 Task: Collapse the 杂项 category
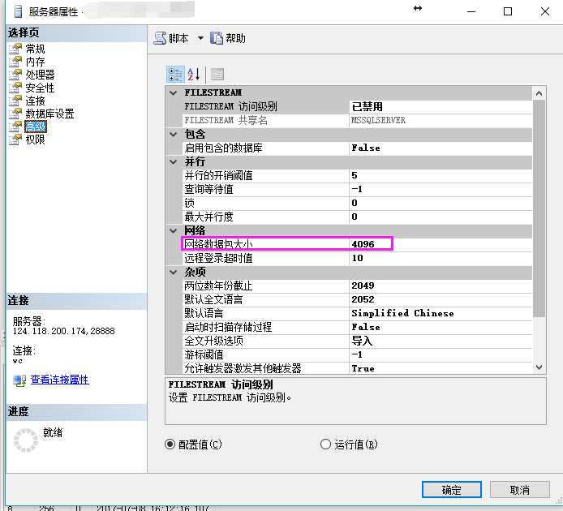tap(174, 273)
